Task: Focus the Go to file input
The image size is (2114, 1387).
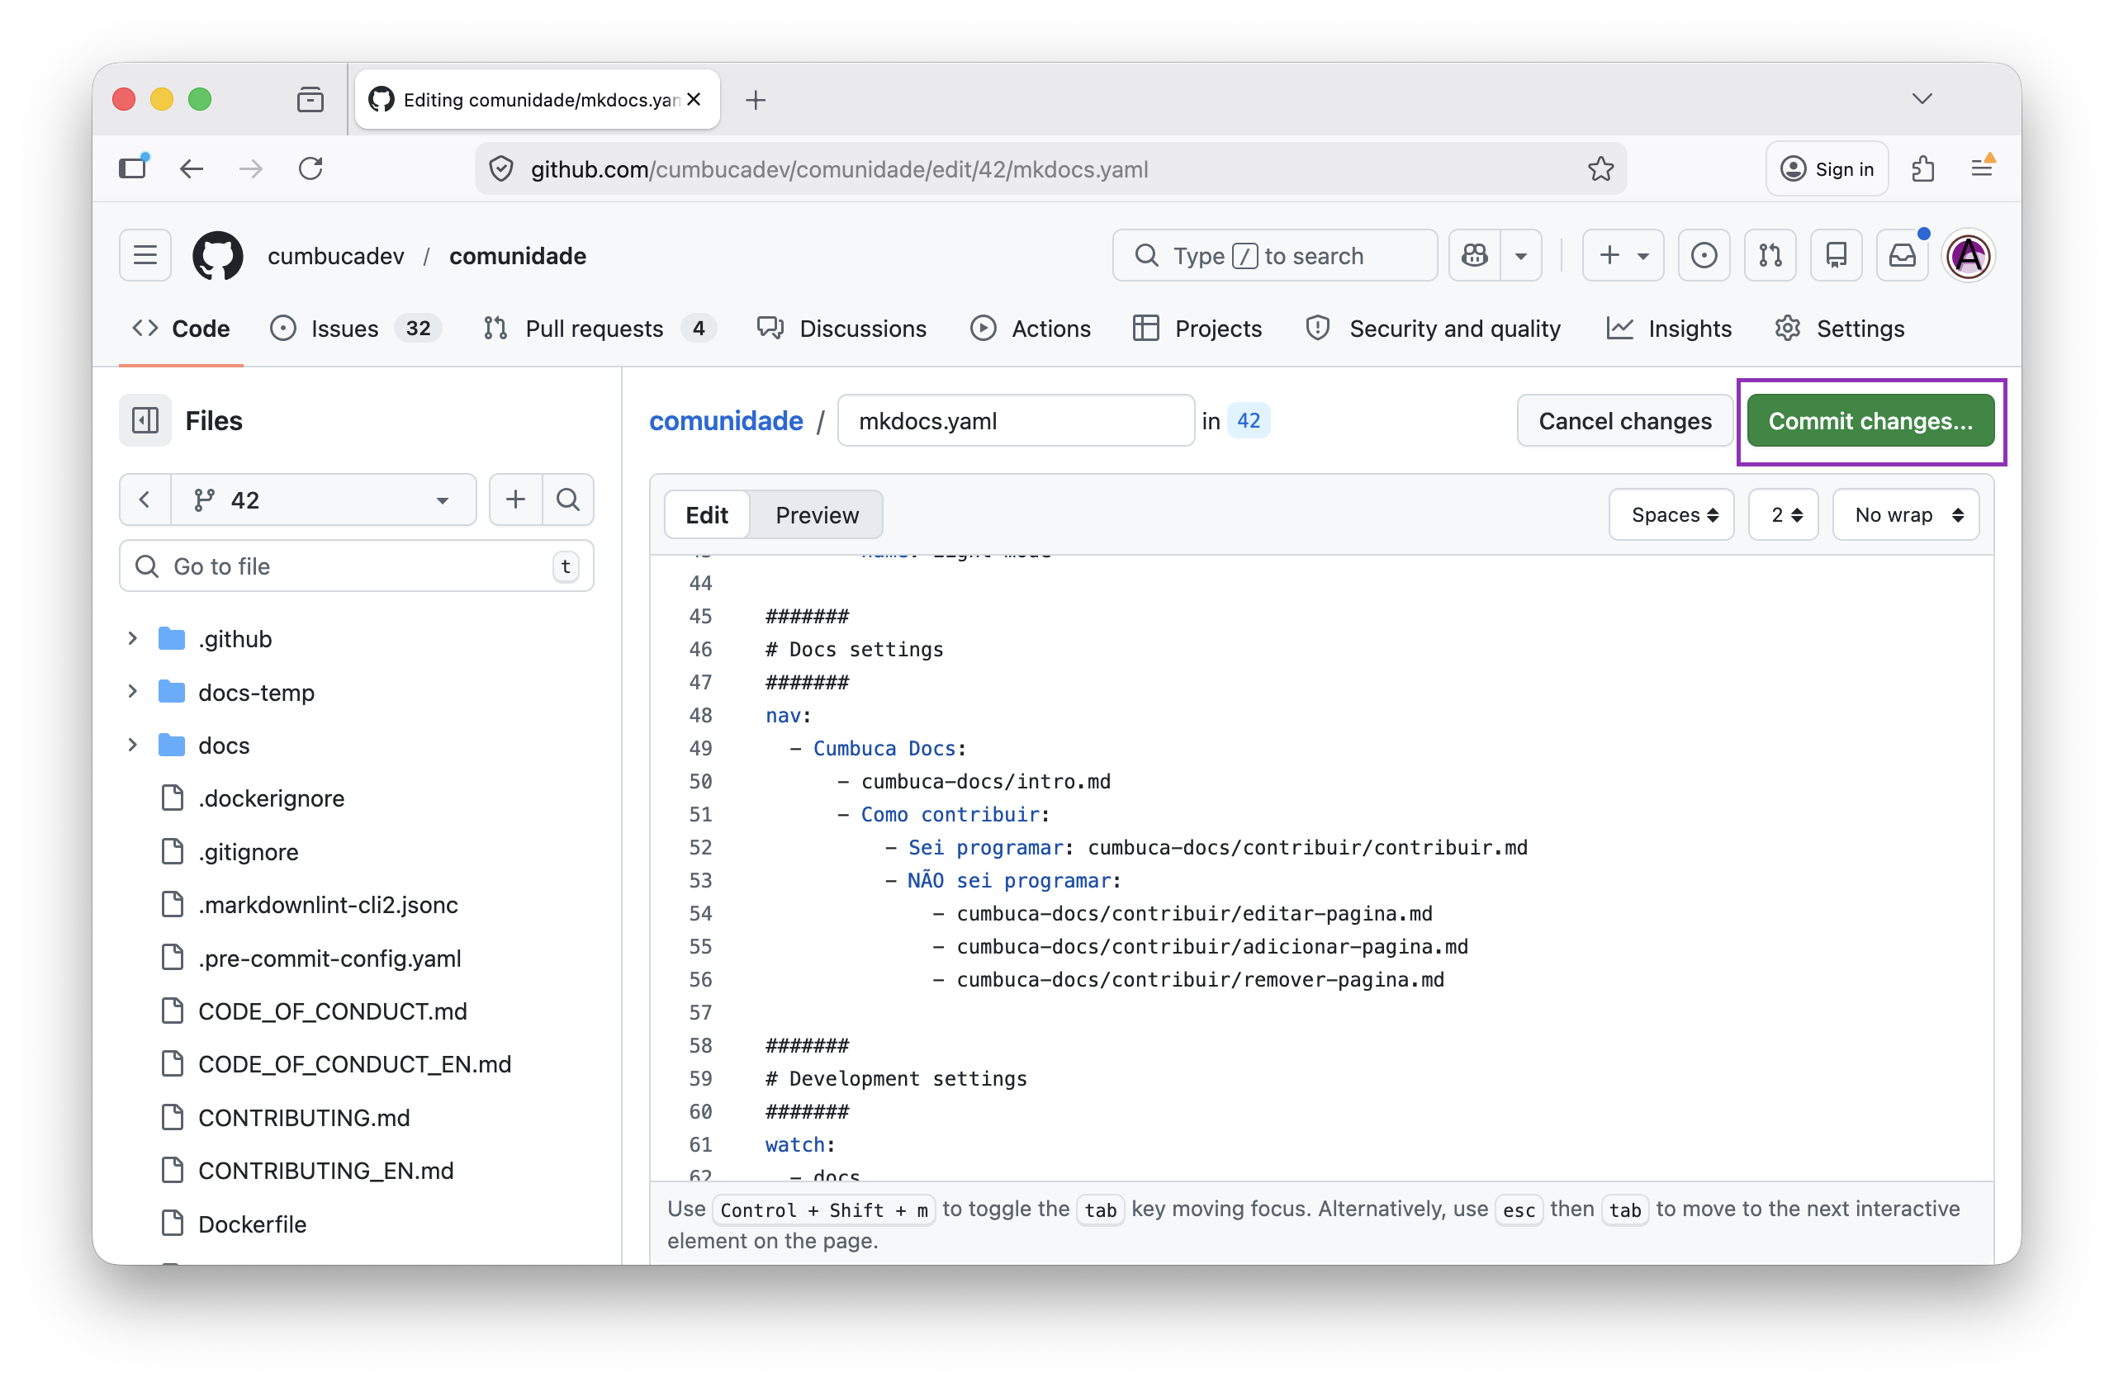Action: (356, 566)
